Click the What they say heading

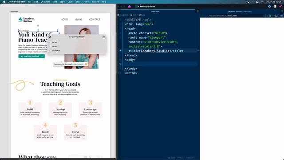pyautogui.click(x=37, y=157)
